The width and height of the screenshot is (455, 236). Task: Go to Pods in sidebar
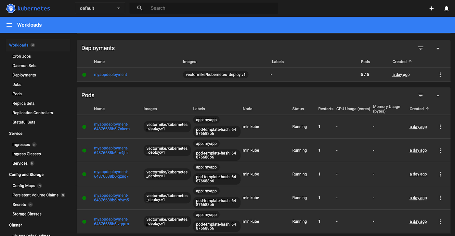(x=17, y=94)
